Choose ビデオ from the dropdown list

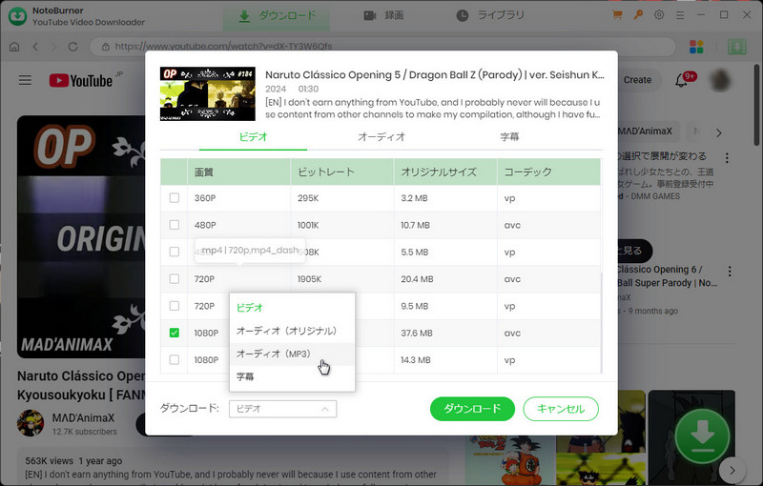(292, 308)
